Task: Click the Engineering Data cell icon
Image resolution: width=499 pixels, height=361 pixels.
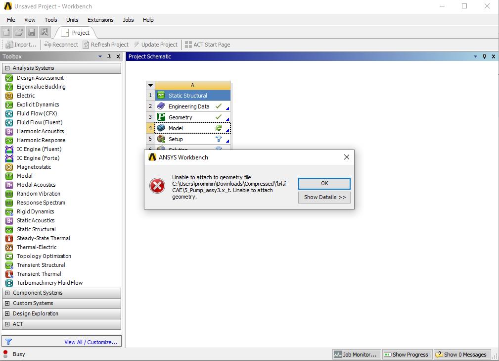Action: pyautogui.click(x=161, y=106)
